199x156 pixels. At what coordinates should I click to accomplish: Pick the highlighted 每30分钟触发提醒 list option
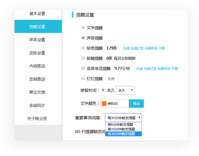(x=124, y=134)
